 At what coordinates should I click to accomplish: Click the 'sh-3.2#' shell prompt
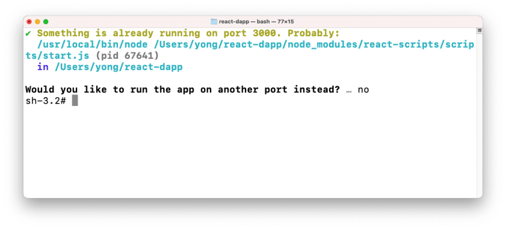point(46,101)
